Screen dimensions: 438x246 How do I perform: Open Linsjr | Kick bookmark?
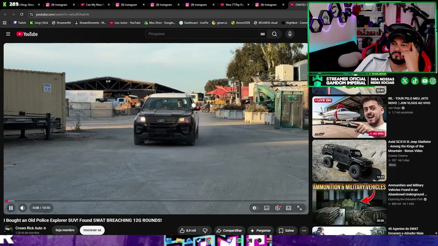coord(39,23)
